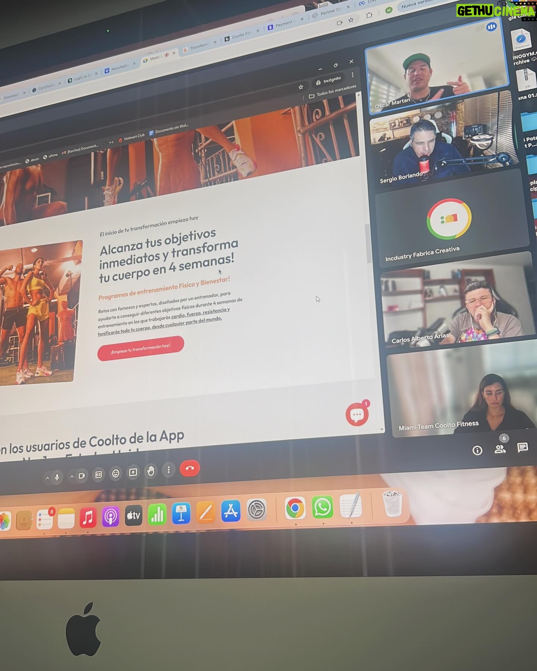Turn off the camera in Meet
The width and height of the screenshot is (537, 671).
coord(82,476)
